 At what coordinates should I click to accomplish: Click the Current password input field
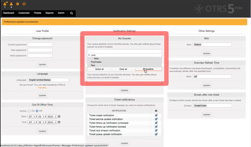pos(40,45)
